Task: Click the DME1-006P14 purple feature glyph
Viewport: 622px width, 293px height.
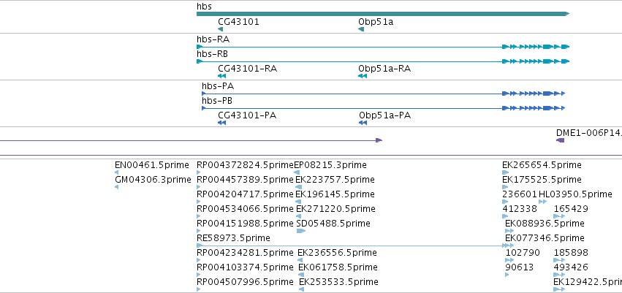Action: [560, 140]
